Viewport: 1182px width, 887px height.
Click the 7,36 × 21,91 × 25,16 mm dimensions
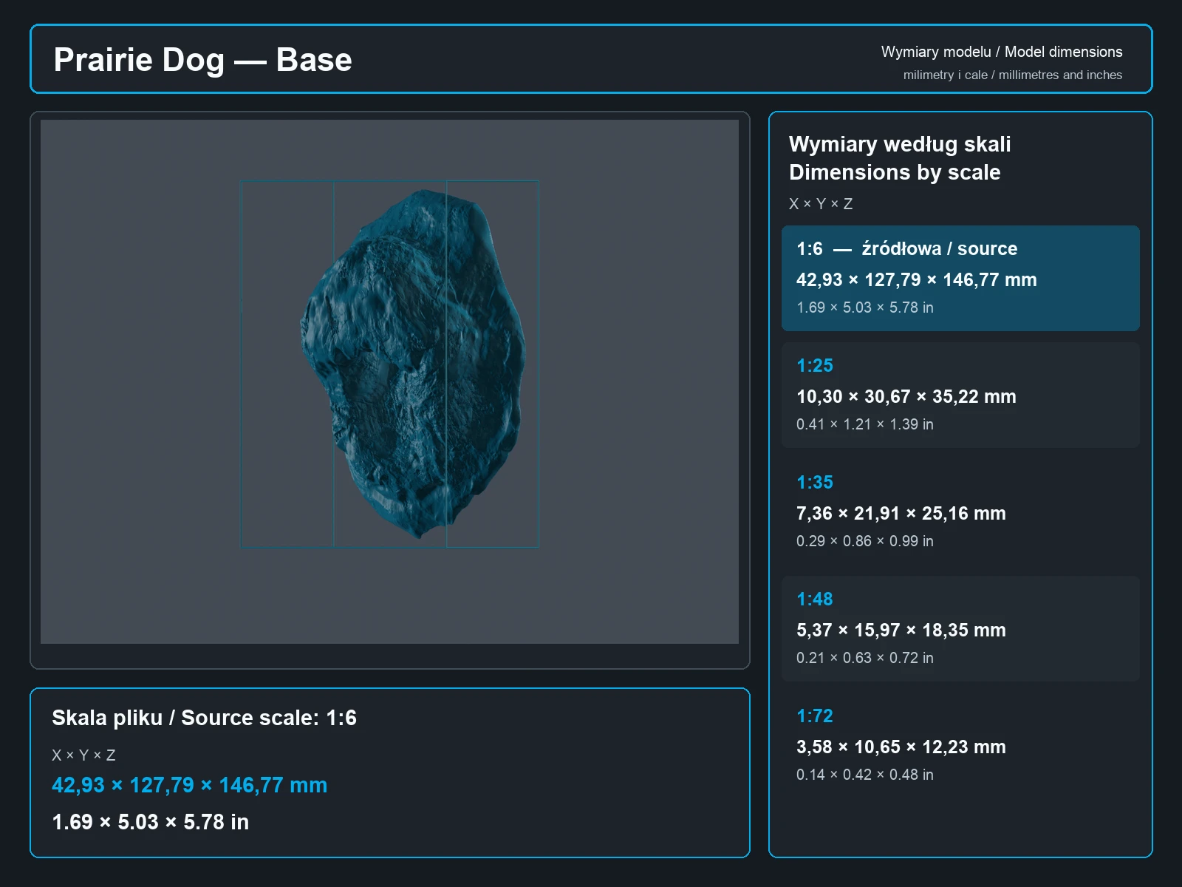click(x=901, y=514)
